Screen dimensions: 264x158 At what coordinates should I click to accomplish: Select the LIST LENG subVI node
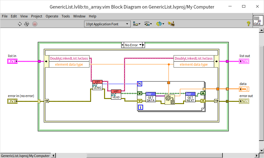pos(97,85)
